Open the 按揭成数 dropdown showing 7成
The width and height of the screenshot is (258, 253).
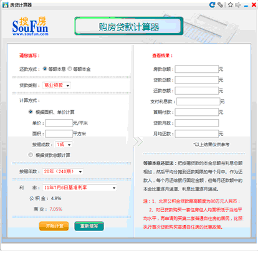(64, 145)
